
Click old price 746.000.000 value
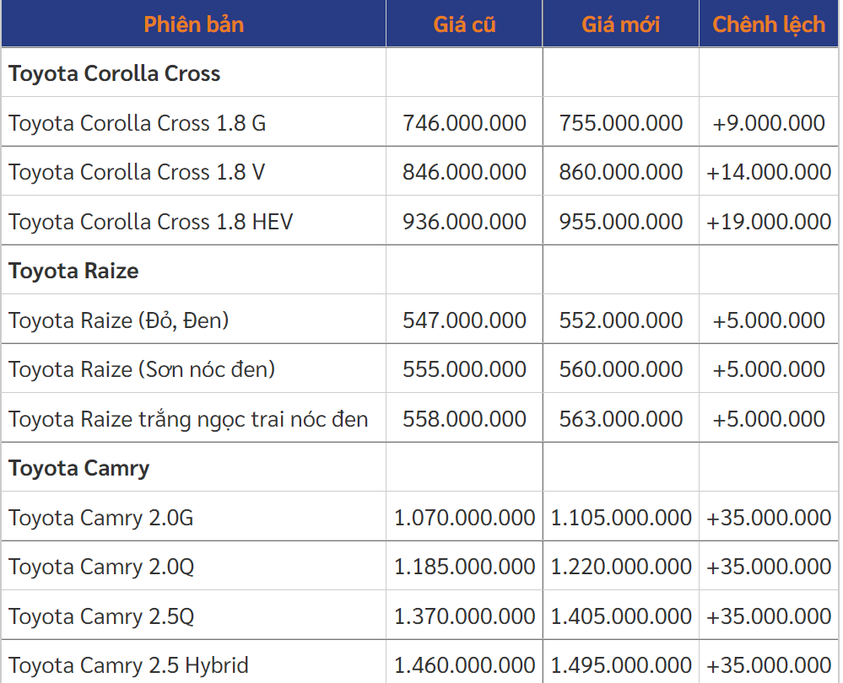[464, 123]
